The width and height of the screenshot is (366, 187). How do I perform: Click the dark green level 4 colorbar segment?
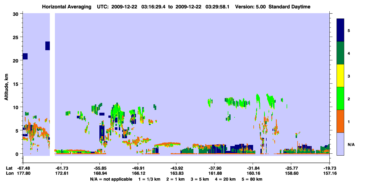pyautogui.click(x=340, y=53)
